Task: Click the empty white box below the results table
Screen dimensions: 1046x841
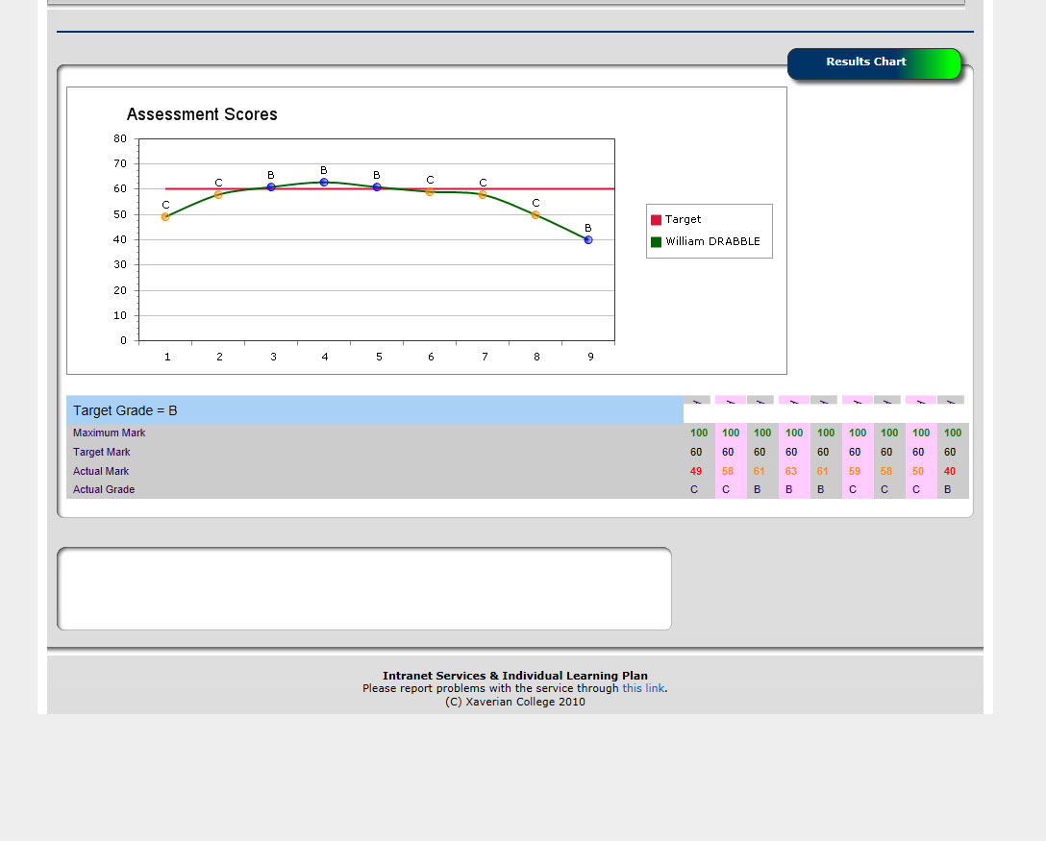Action: point(364,589)
